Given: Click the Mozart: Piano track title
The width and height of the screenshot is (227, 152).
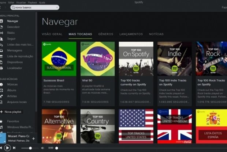Looking at the screenshot, I should click(x=19, y=136).
